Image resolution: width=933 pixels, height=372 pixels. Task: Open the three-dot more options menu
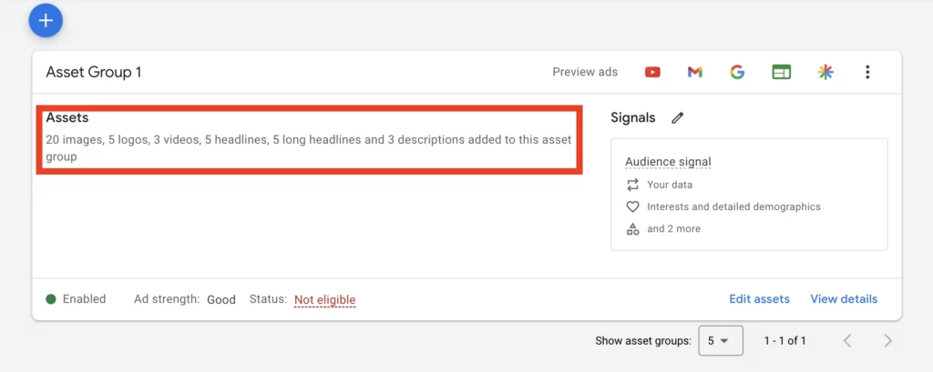click(867, 73)
